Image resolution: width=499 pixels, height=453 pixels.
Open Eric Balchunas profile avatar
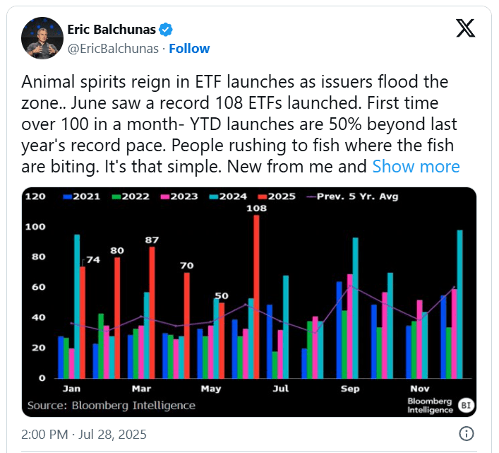coord(42,39)
